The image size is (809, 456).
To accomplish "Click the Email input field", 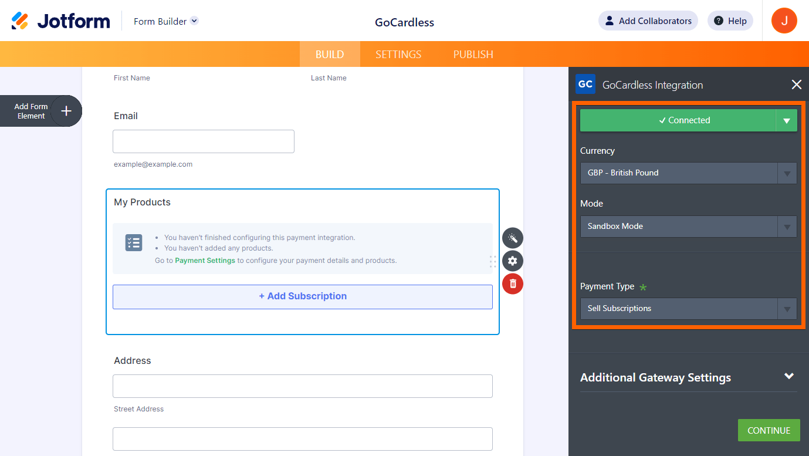I will tap(204, 141).
